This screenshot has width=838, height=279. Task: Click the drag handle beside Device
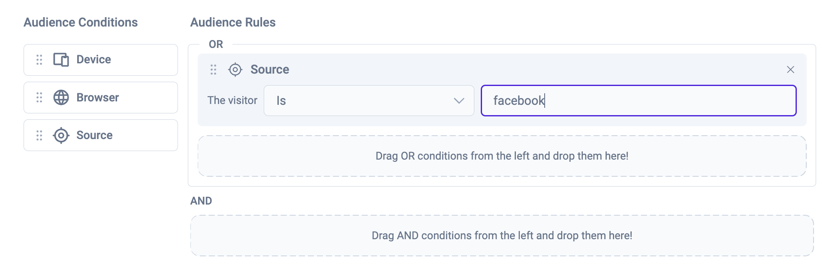(x=39, y=60)
